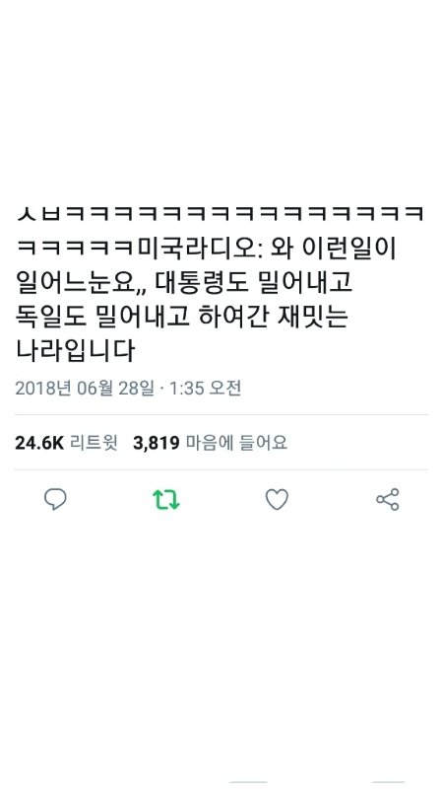
Task: Tap the second row of ㅋㅋㅋ before 미국라디오
Action: pyautogui.click(x=76, y=249)
